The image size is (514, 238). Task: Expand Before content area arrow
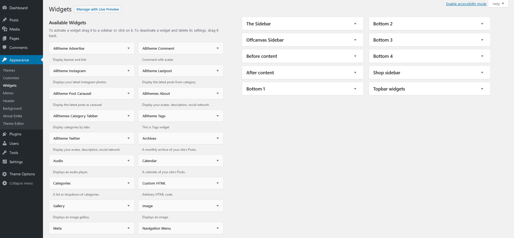pos(355,56)
